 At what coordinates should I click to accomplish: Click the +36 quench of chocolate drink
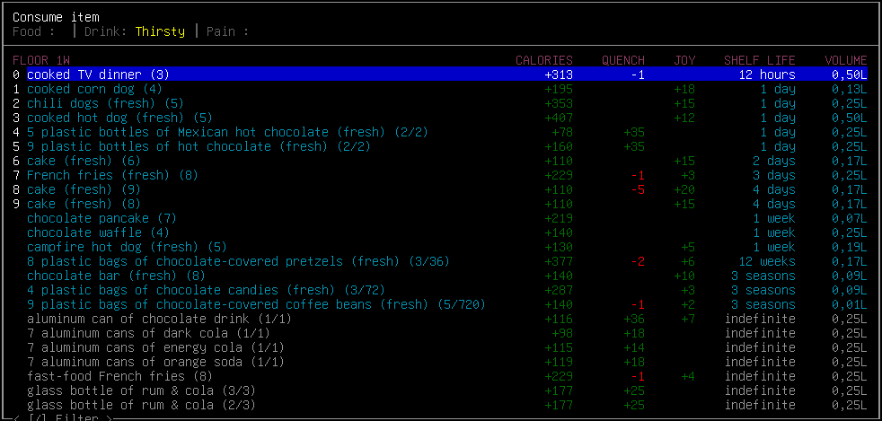point(634,319)
